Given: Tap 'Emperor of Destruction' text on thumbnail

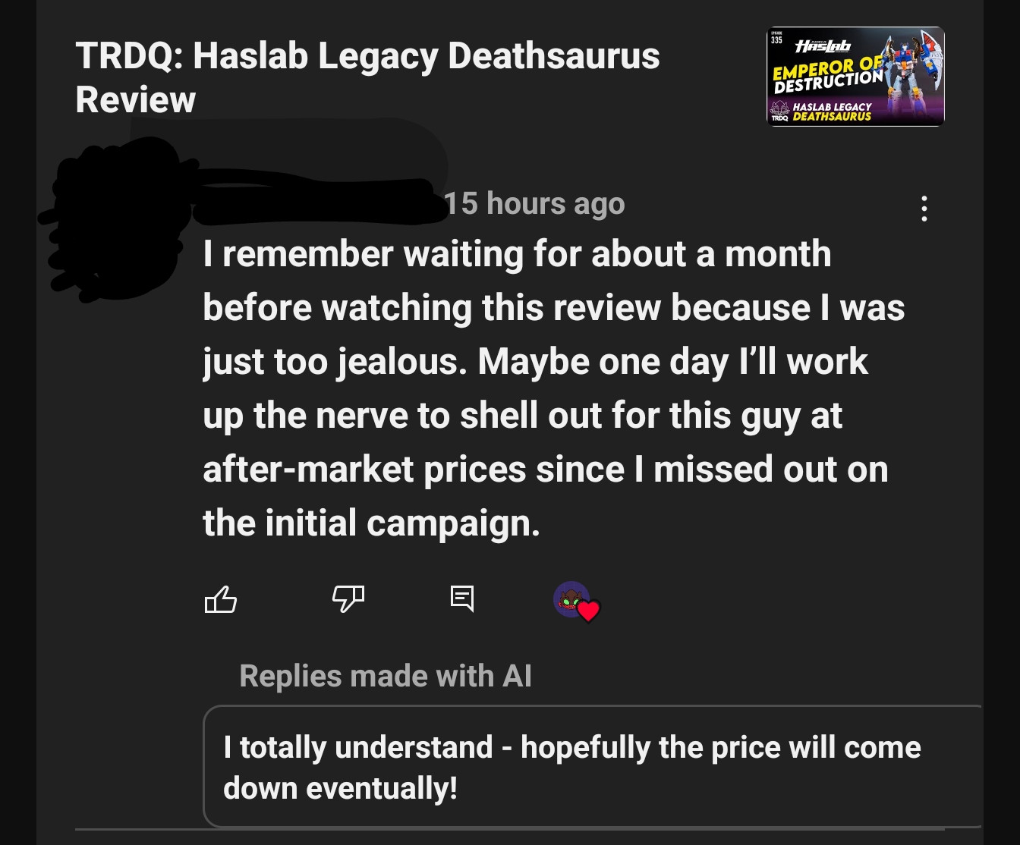Looking at the screenshot, I should [828, 75].
